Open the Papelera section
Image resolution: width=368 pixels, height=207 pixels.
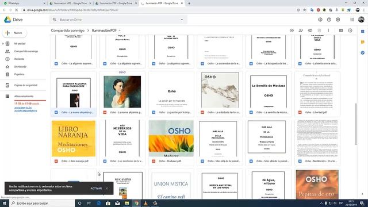coord(19,74)
